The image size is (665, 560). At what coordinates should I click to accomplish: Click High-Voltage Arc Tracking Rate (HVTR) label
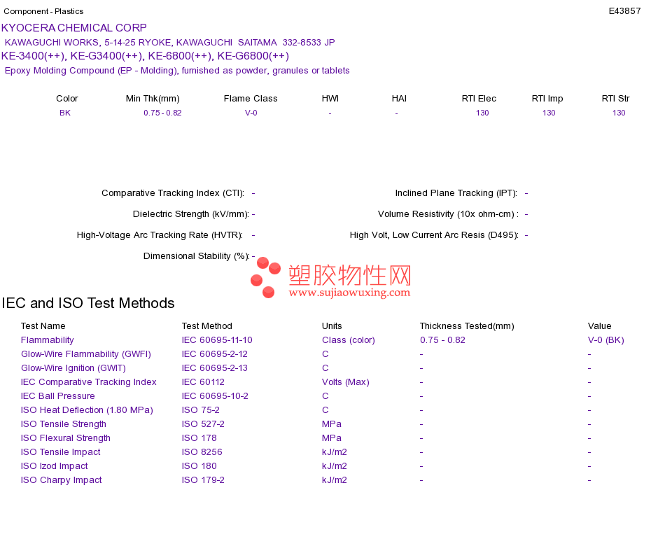(x=160, y=235)
